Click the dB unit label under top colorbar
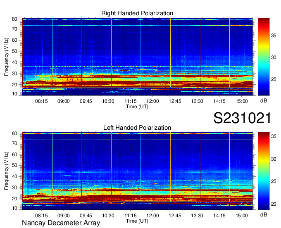Viewport: 281px width, 228px height. click(x=264, y=101)
